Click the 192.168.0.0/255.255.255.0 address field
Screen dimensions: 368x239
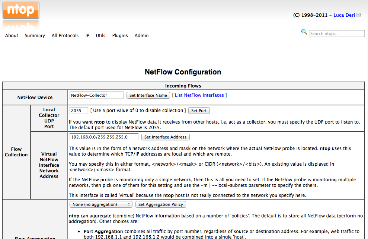tap(104, 137)
